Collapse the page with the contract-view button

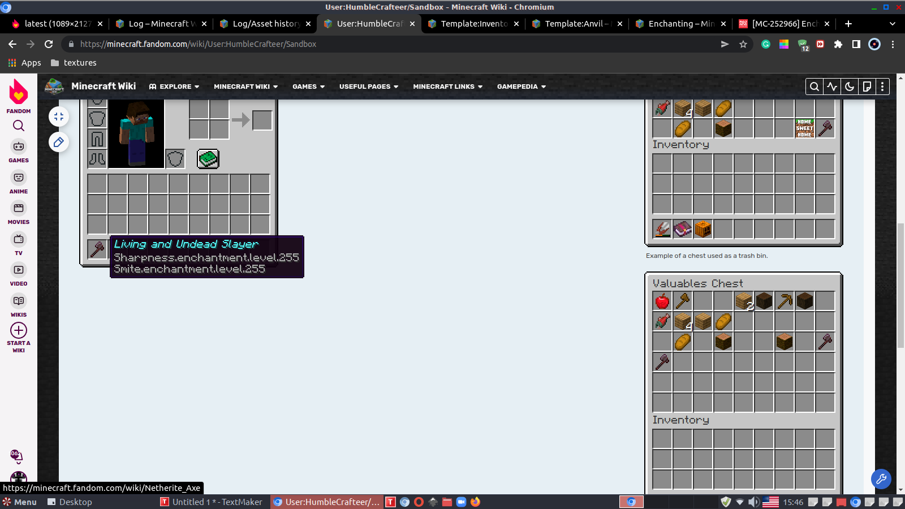pos(59,117)
